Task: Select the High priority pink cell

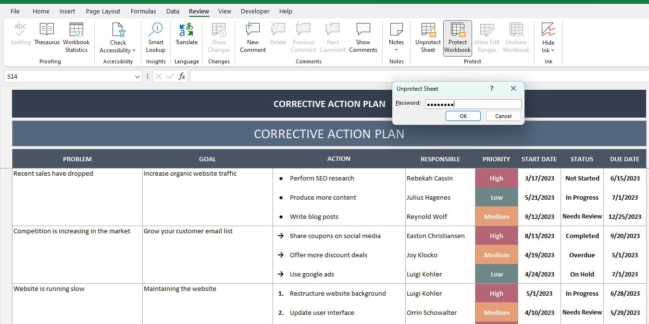Action: tap(496, 178)
